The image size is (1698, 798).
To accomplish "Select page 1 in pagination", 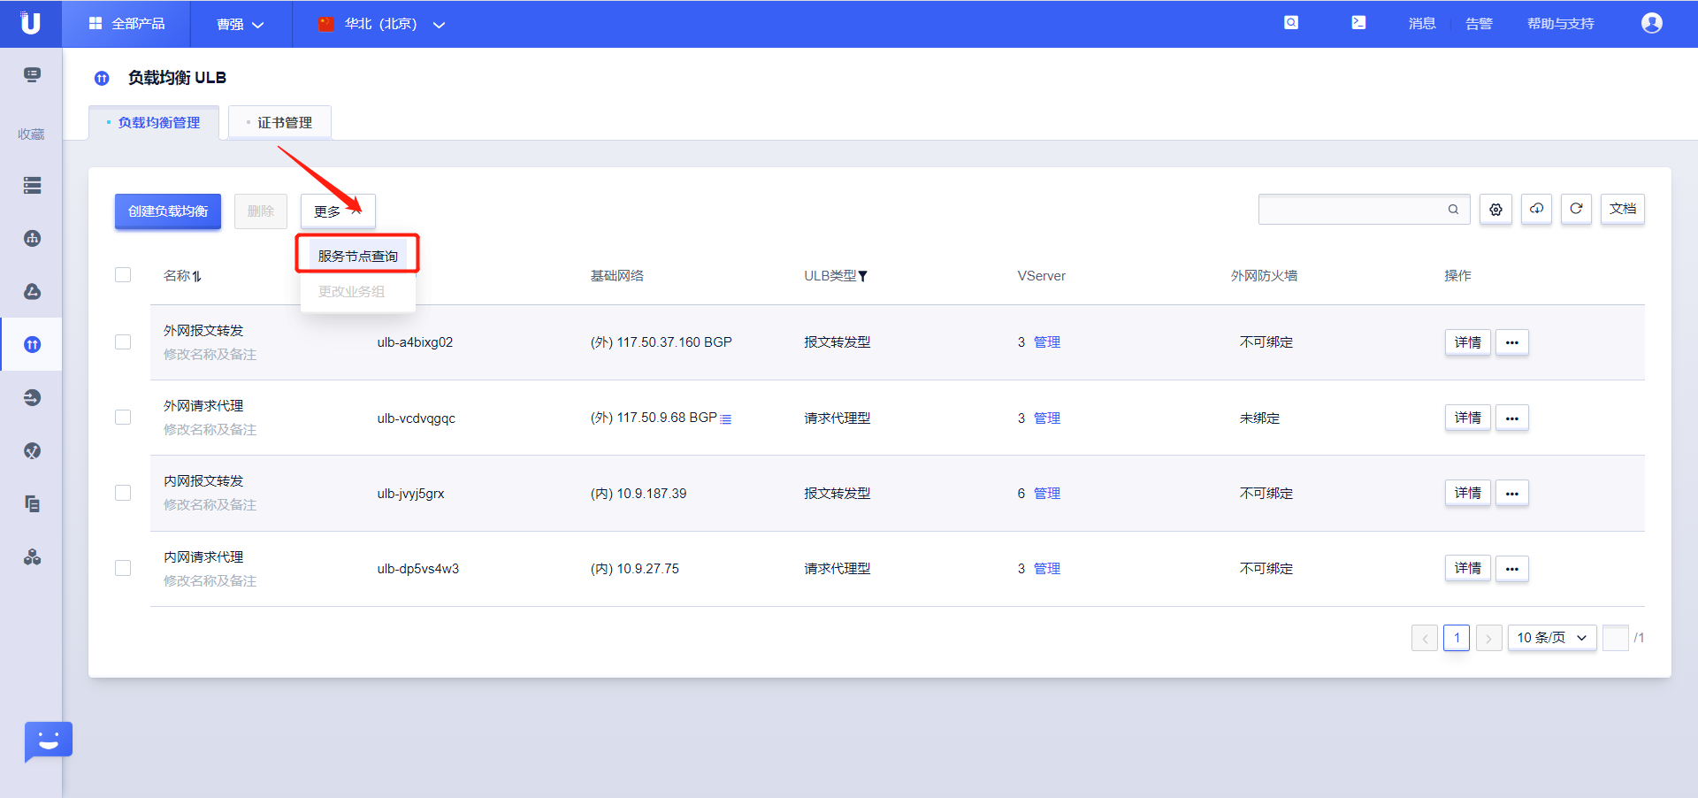I will [x=1457, y=638].
